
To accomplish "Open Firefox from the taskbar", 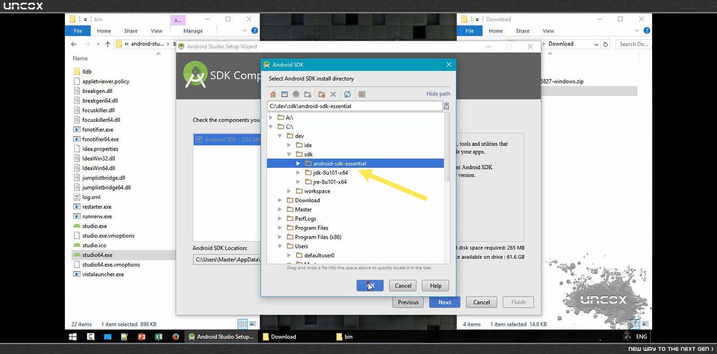I will click(x=176, y=337).
